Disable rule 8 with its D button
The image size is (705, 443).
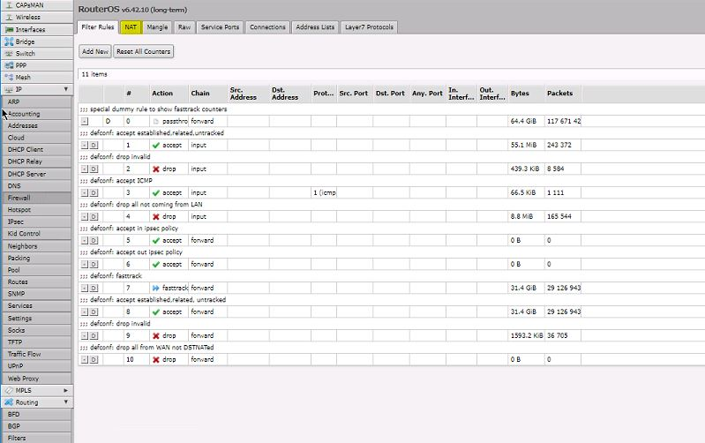(94, 312)
